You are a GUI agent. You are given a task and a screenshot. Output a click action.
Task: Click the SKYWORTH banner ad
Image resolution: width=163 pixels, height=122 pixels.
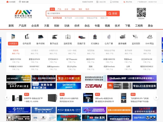point(69,86)
